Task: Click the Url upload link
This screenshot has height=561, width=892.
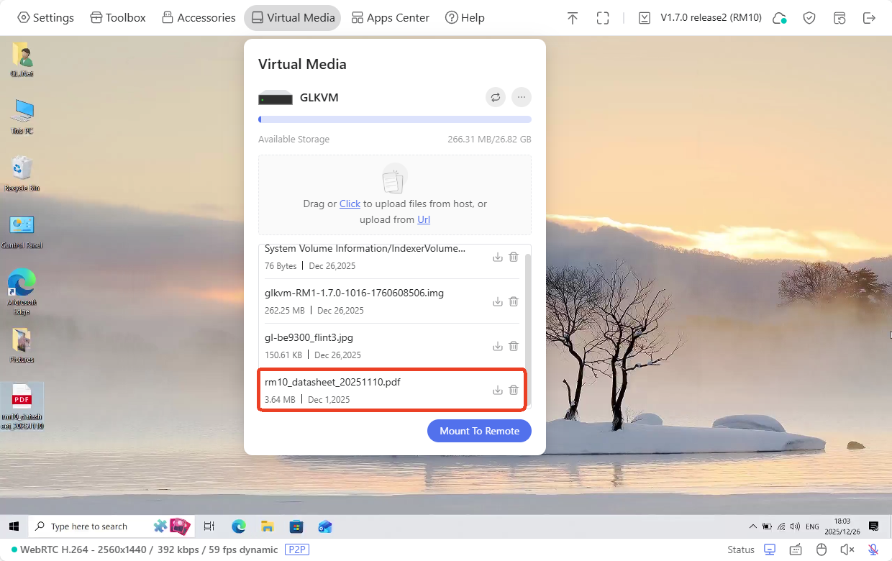Action: 424,219
